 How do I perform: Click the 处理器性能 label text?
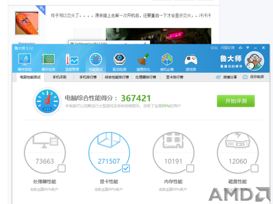tap(45, 182)
